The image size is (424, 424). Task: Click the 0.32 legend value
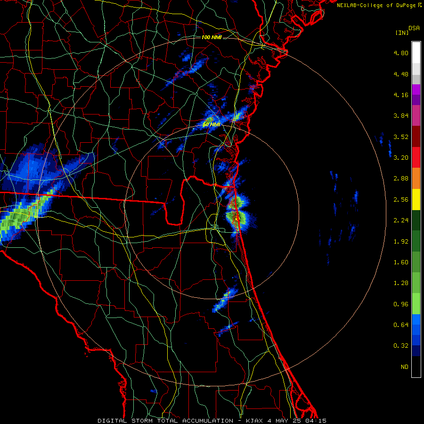click(x=401, y=346)
